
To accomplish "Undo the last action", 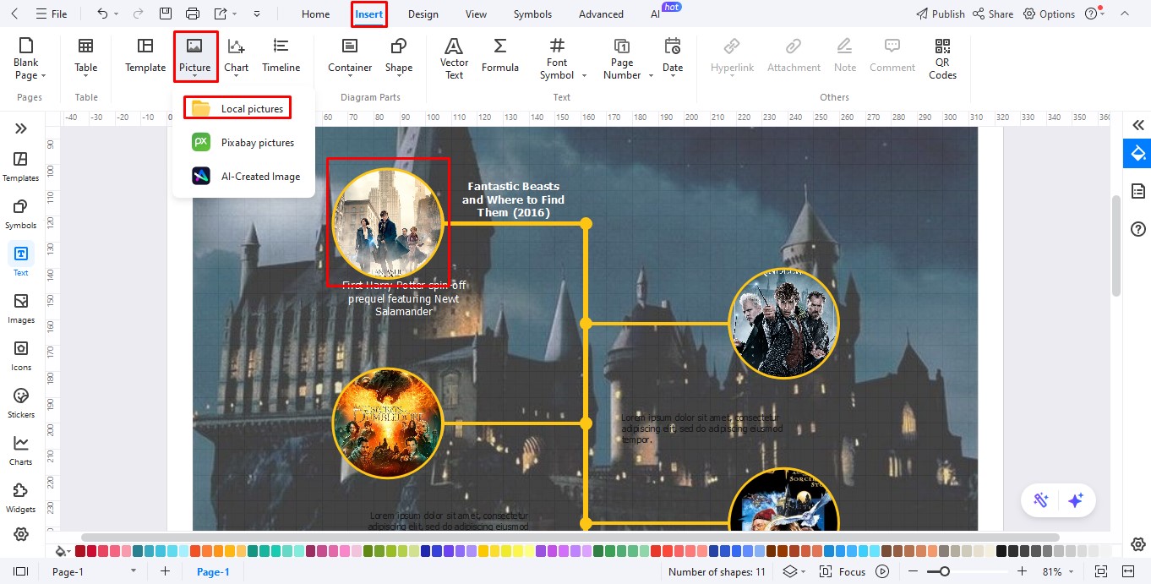I will 102,14.
